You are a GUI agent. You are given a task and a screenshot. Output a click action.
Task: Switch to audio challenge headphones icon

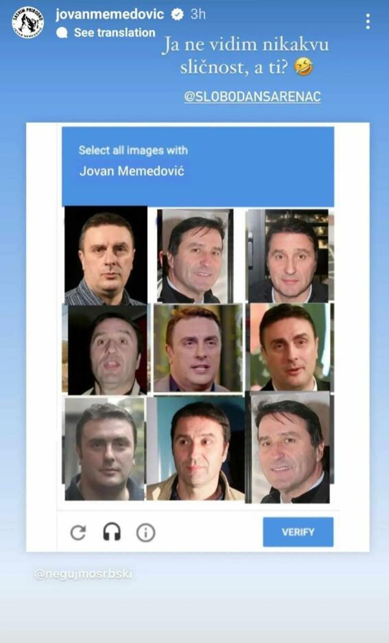[112, 532]
